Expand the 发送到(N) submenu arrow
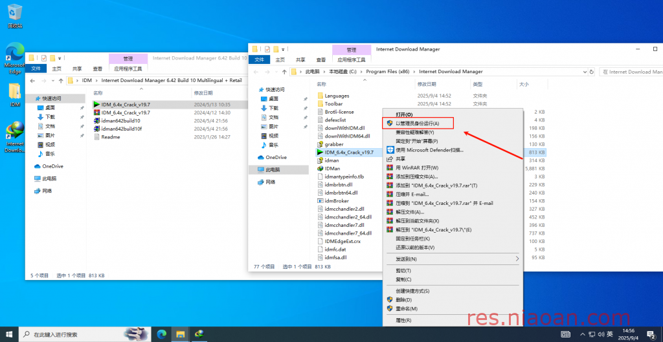Screen dimensions: 663x342 click(x=517, y=259)
